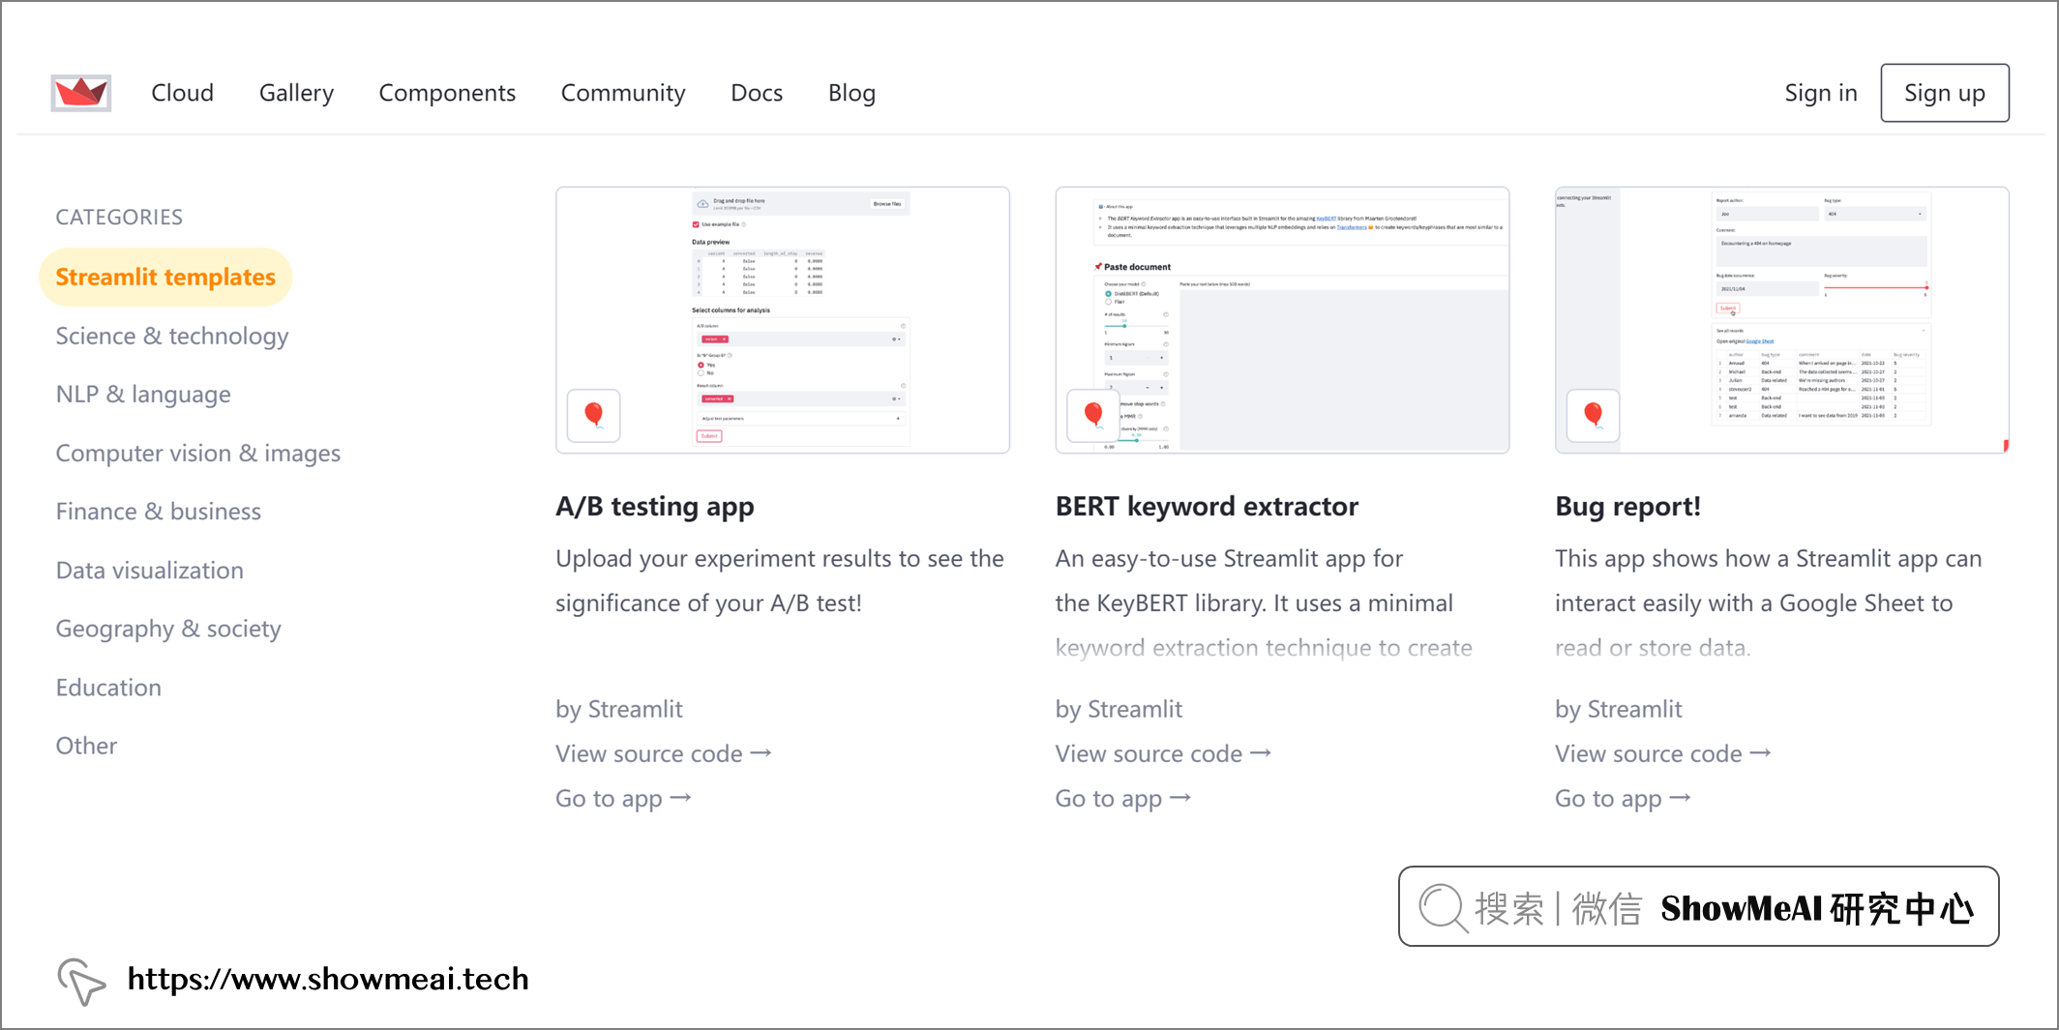Open the Docs nav link
The height and width of the screenshot is (1030, 2059).
pos(757,93)
